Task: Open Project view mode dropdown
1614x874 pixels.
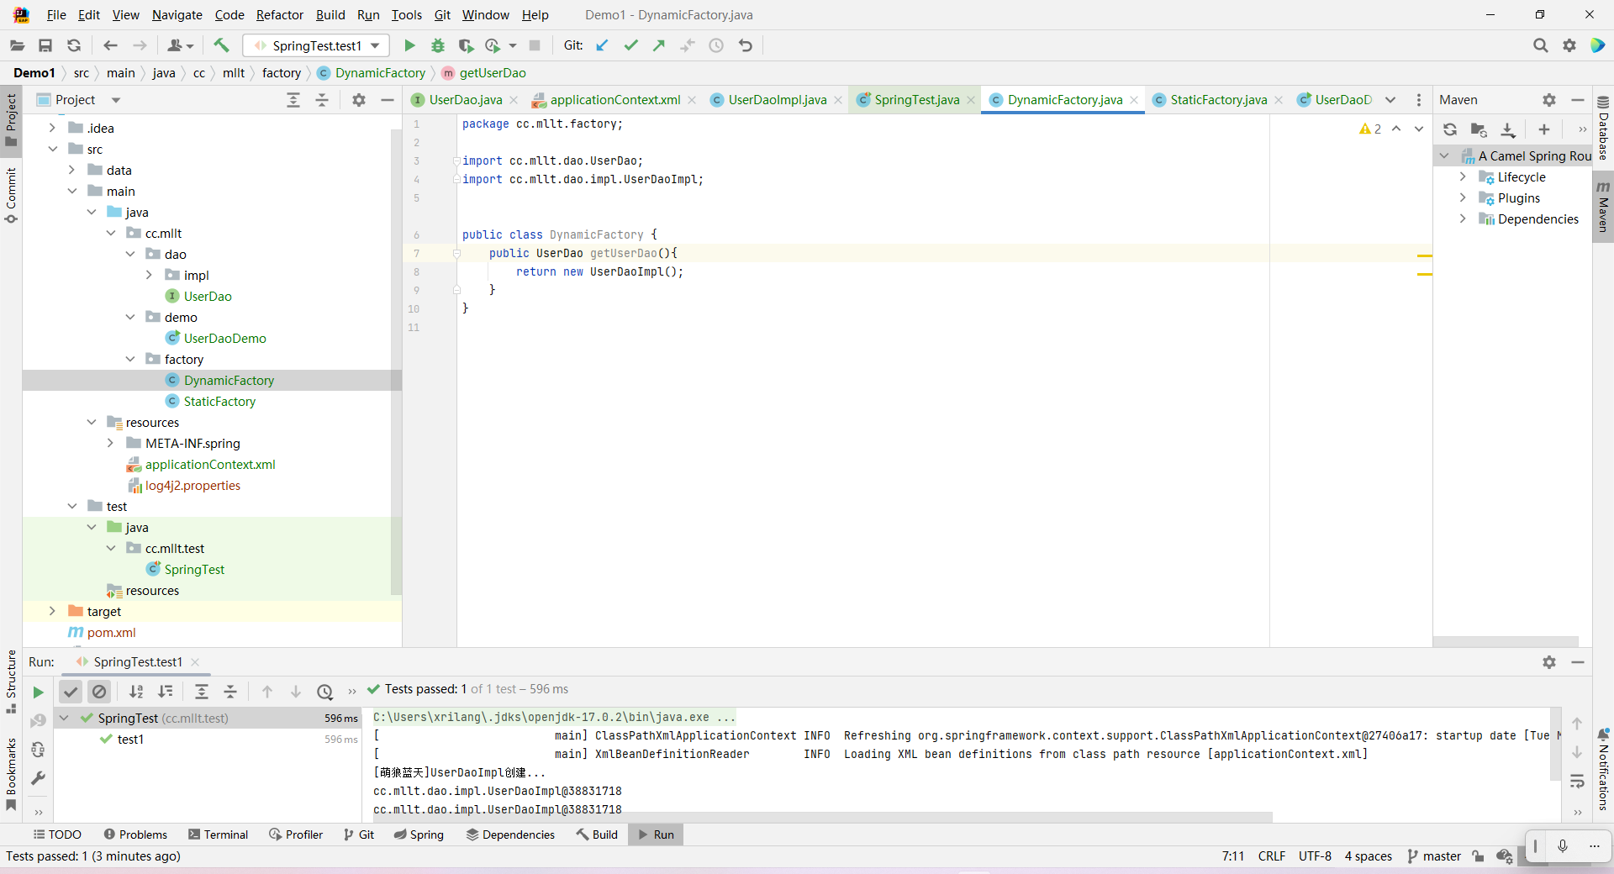Action: (116, 100)
